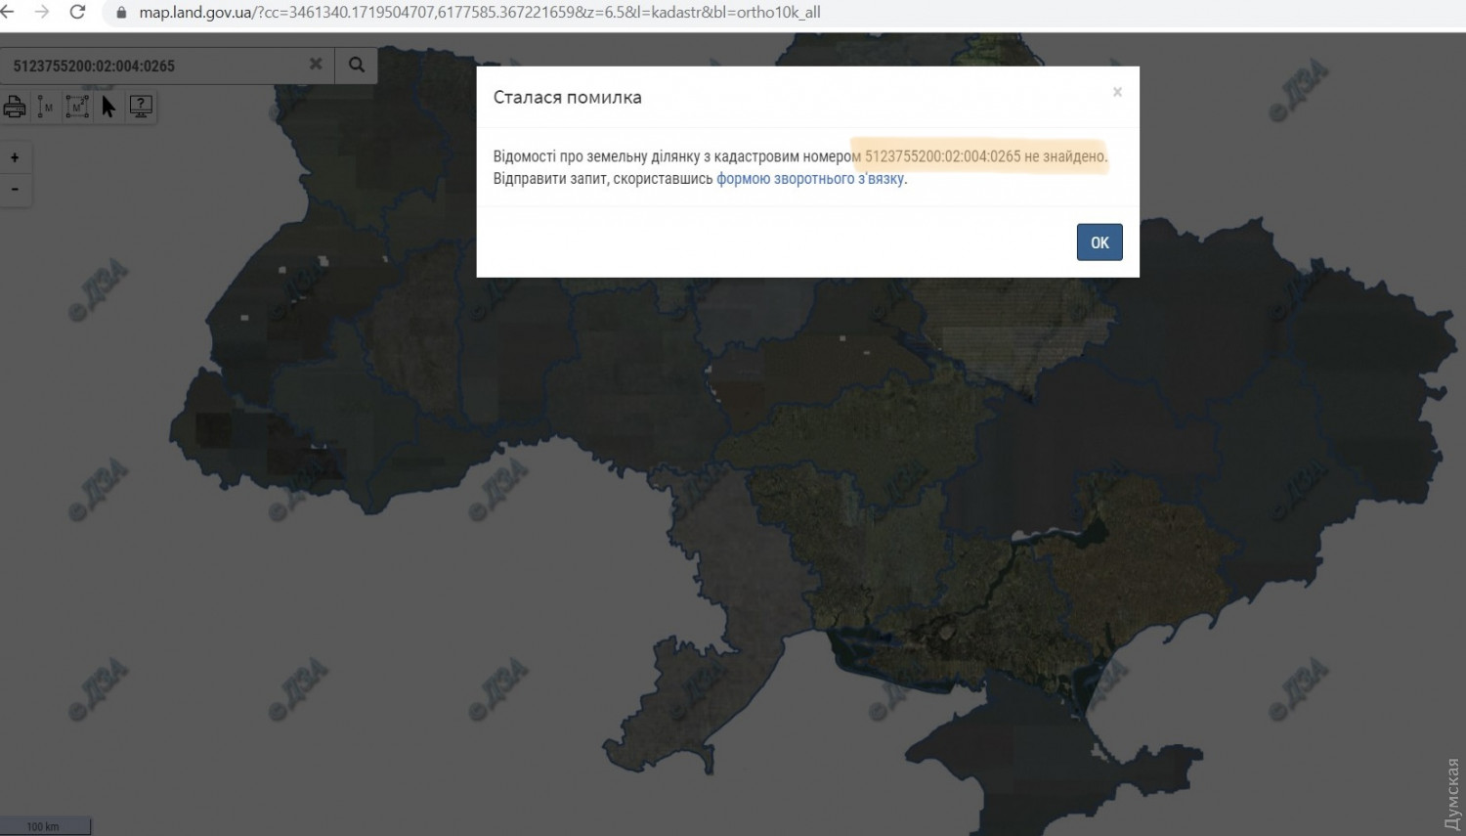The width and height of the screenshot is (1466, 836).
Task: Open the feedback form link
Action: [810, 179]
